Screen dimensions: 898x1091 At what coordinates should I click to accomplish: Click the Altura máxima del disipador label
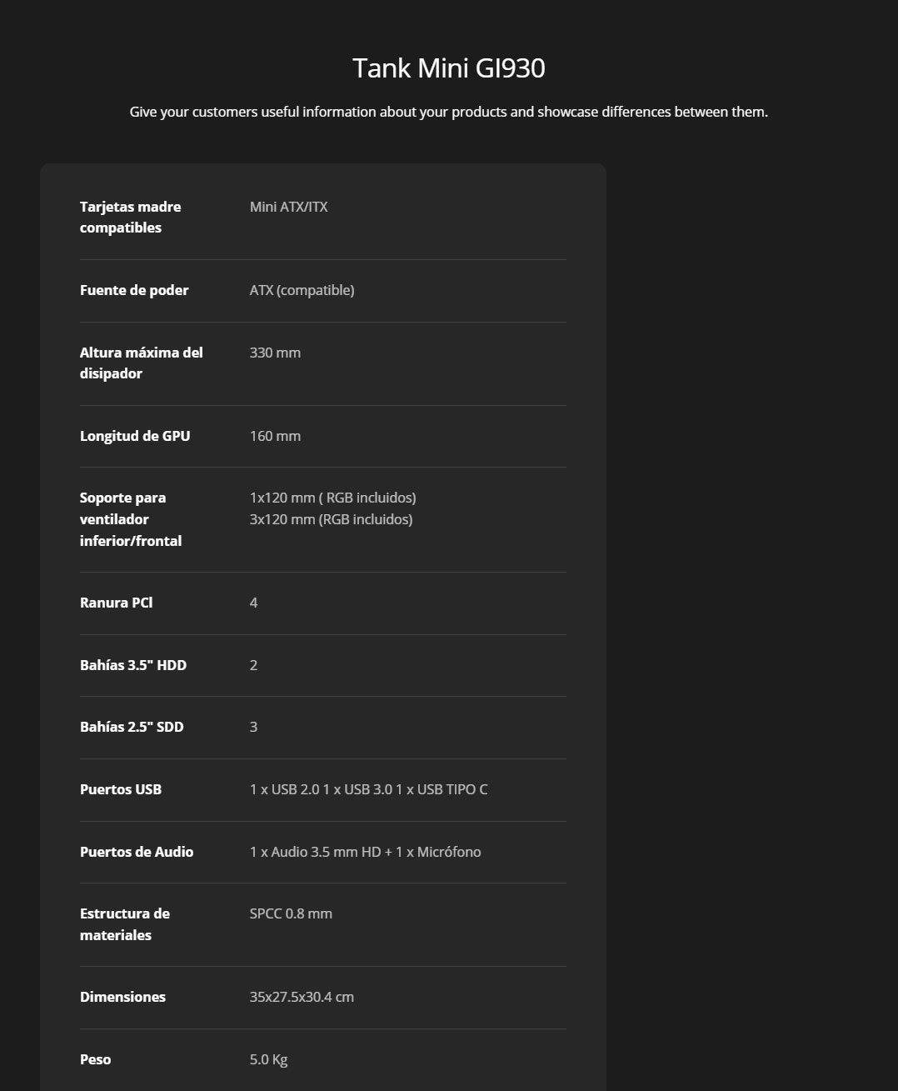[141, 363]
